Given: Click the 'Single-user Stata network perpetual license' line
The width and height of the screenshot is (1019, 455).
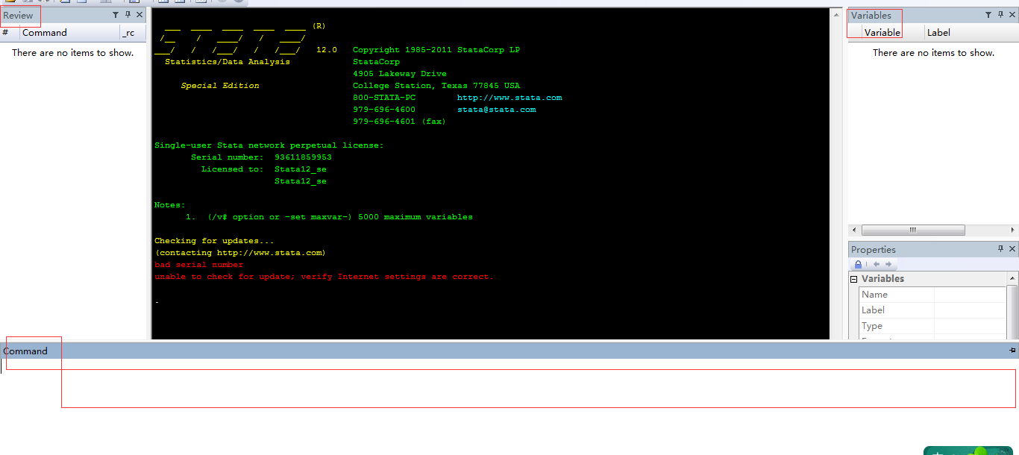Looking at the screenshot, I should (269, 145).
